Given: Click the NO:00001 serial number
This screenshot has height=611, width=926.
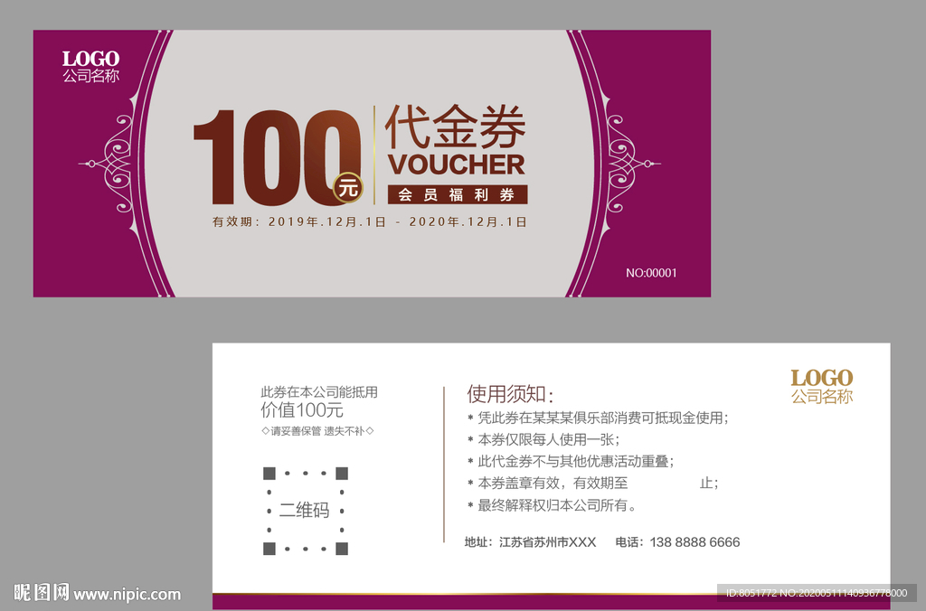Looking at the screenshot, I should 651,273.
